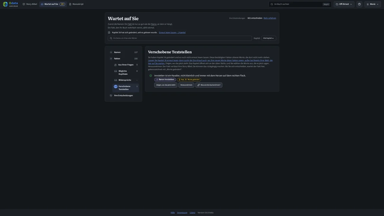Open Ihre Entscheidungen in sidebar
This screenshot has width=384, height=216.
pos(123,95)
